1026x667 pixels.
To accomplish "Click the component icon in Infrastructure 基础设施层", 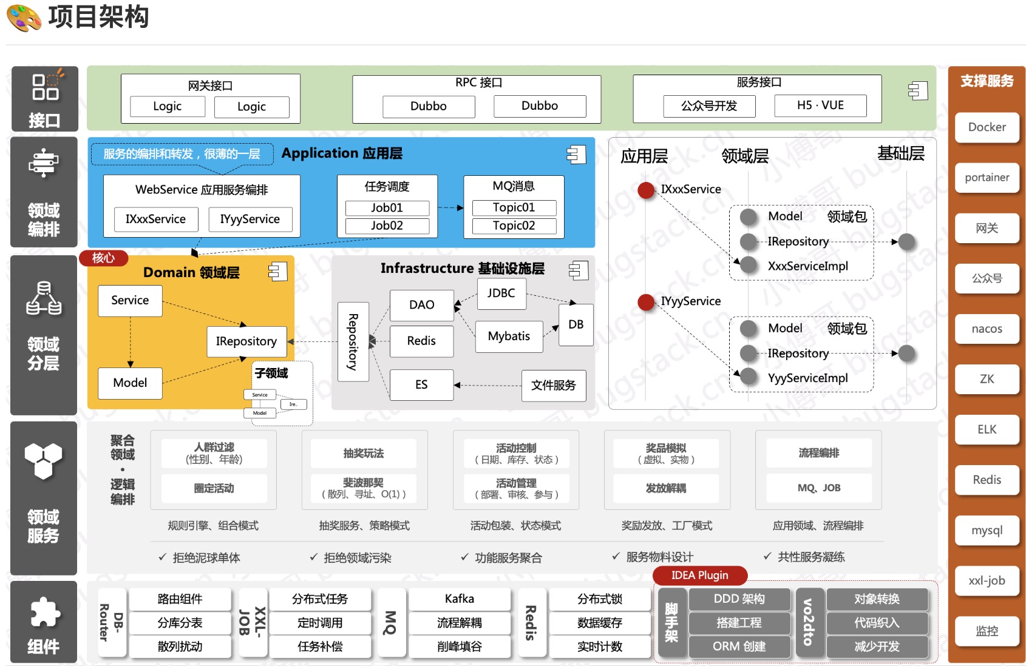I will 579,270.
